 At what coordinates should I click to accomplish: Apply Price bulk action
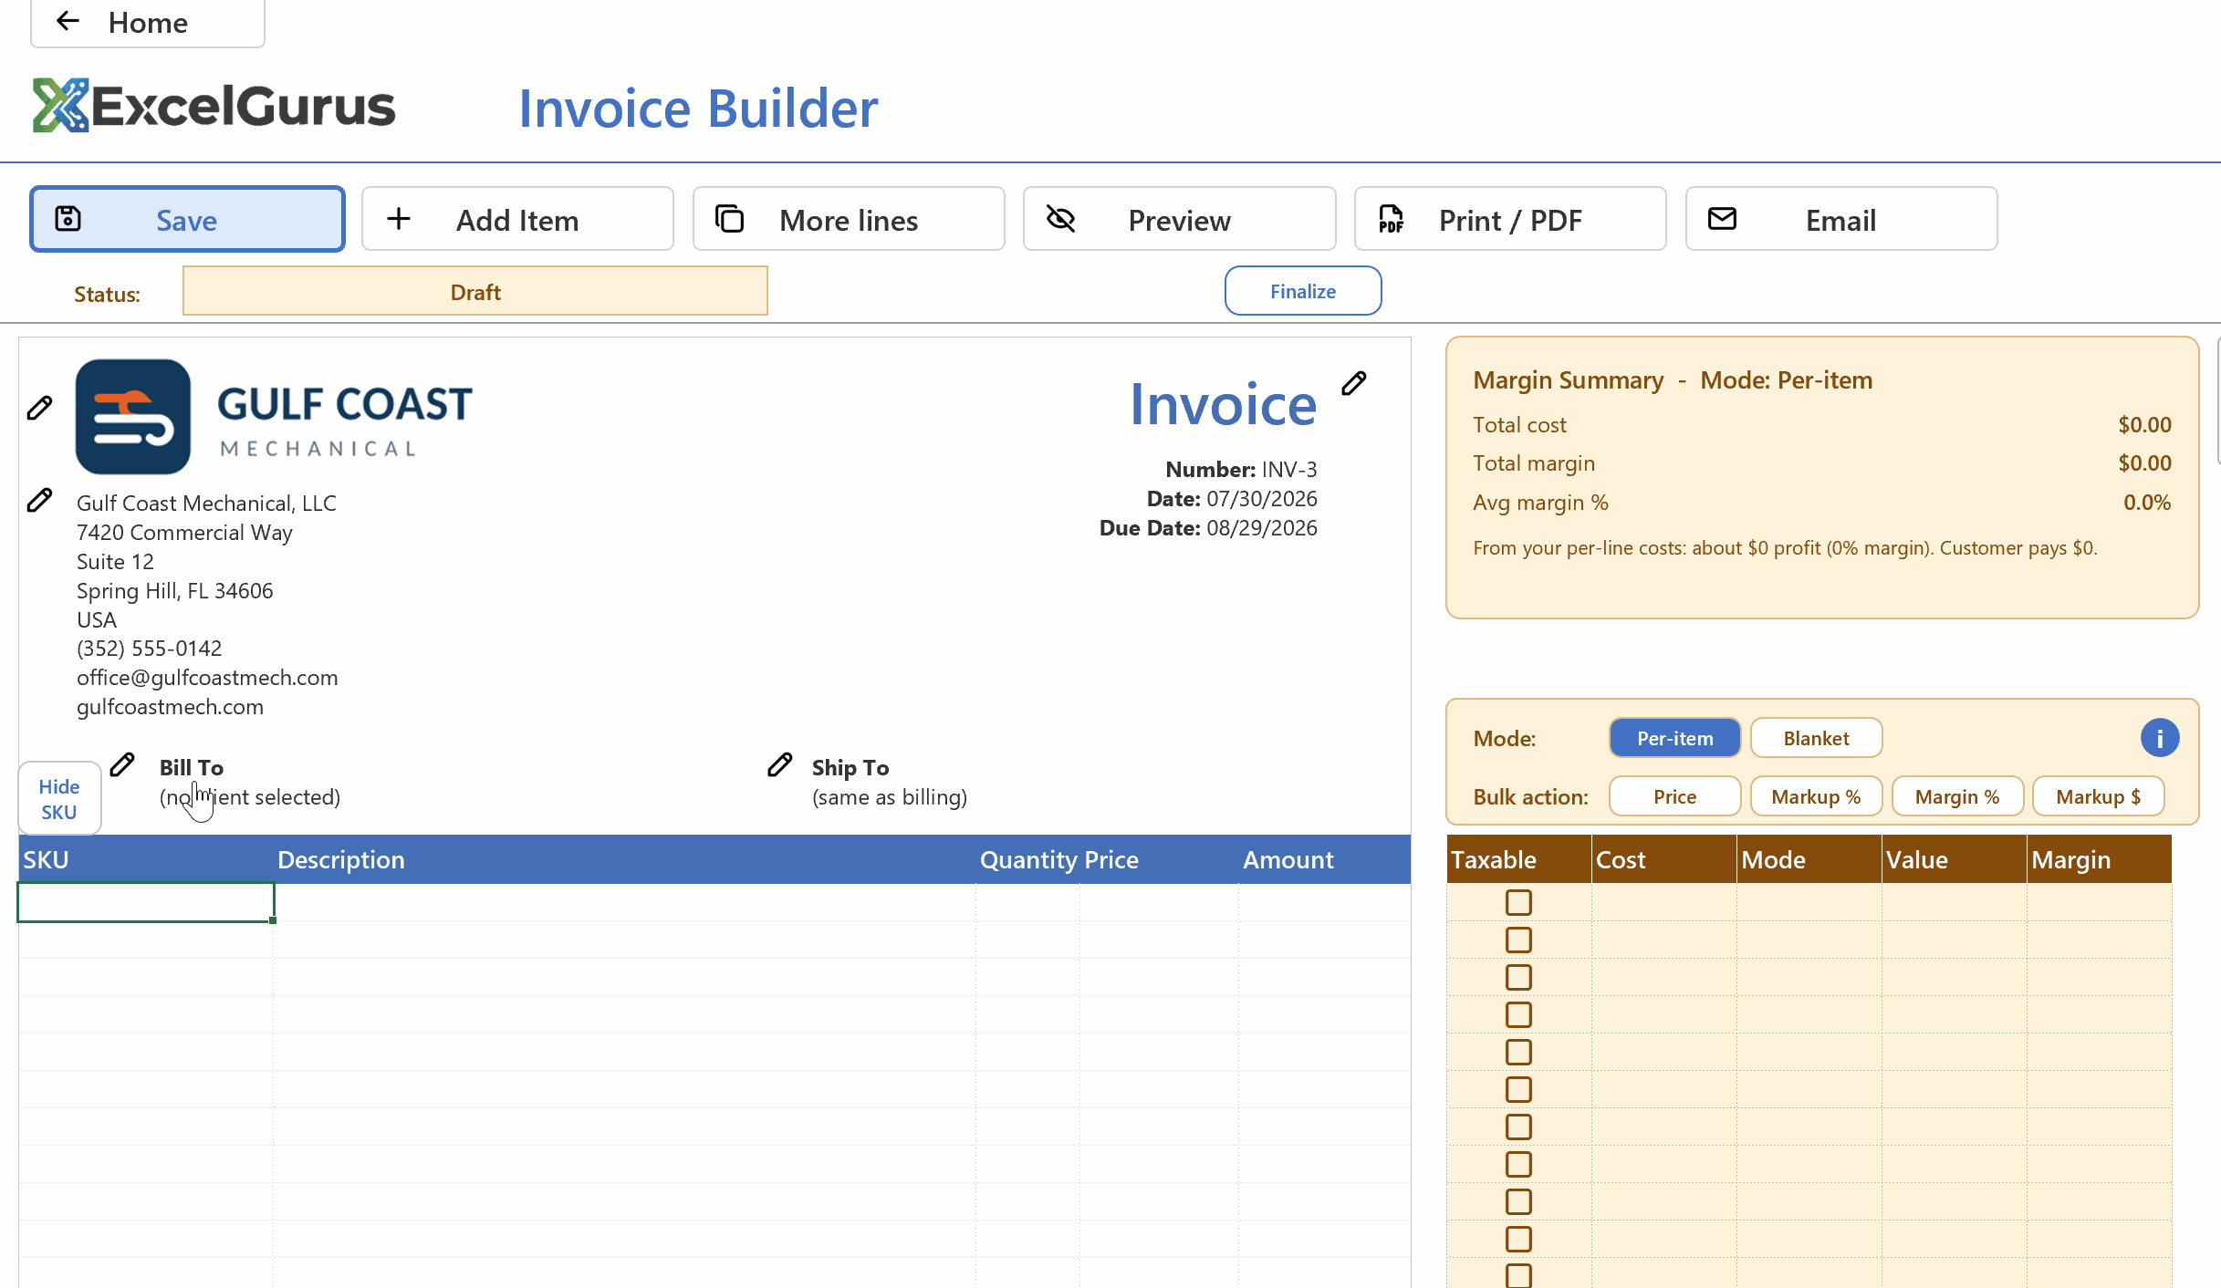coord(1674,796)
